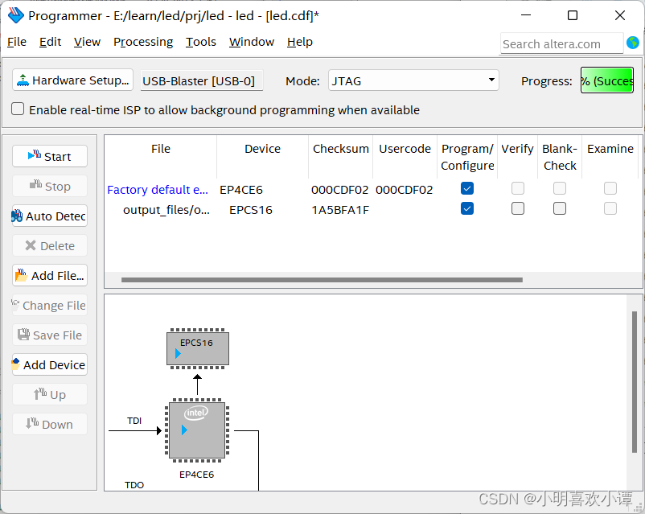645x514 pixels.
Task: Click the EPCS16 device cell in table
Action: tap(251, 210)
